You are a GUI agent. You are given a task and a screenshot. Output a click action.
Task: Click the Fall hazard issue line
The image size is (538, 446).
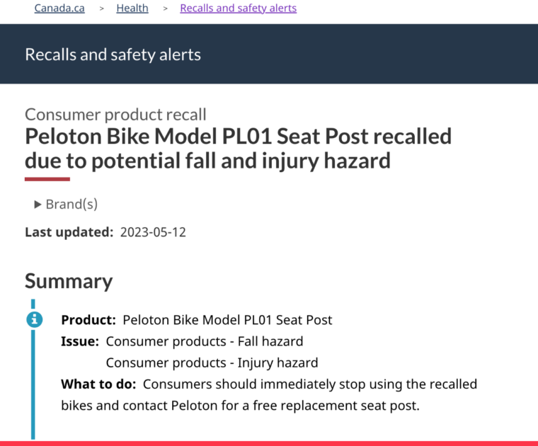[205, 341]
